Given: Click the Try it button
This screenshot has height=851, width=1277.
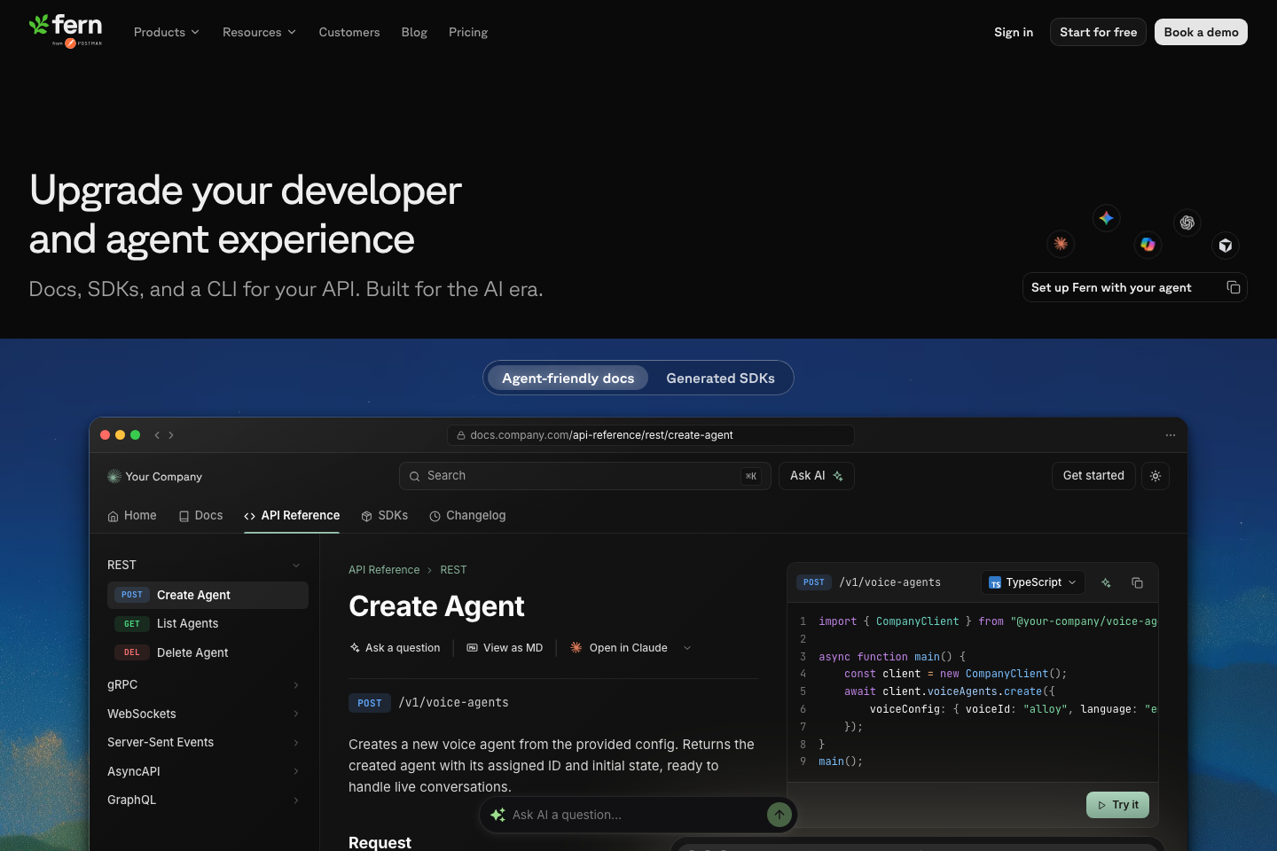Looking at the screenshot, I should point(1117,805).
